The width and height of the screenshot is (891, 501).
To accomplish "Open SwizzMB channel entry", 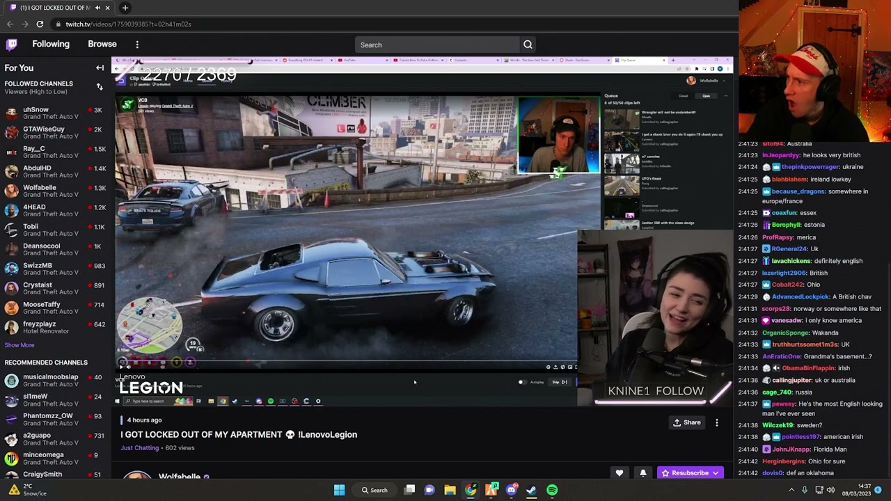I will [x=56, y=269].
